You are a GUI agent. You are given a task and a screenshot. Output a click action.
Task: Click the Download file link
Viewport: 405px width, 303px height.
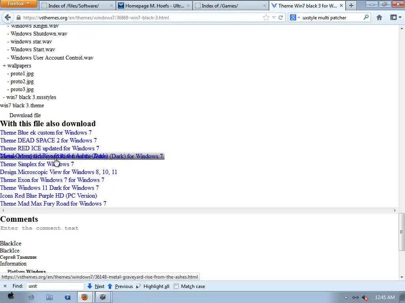pyautogui.click(x=25, y=115)
